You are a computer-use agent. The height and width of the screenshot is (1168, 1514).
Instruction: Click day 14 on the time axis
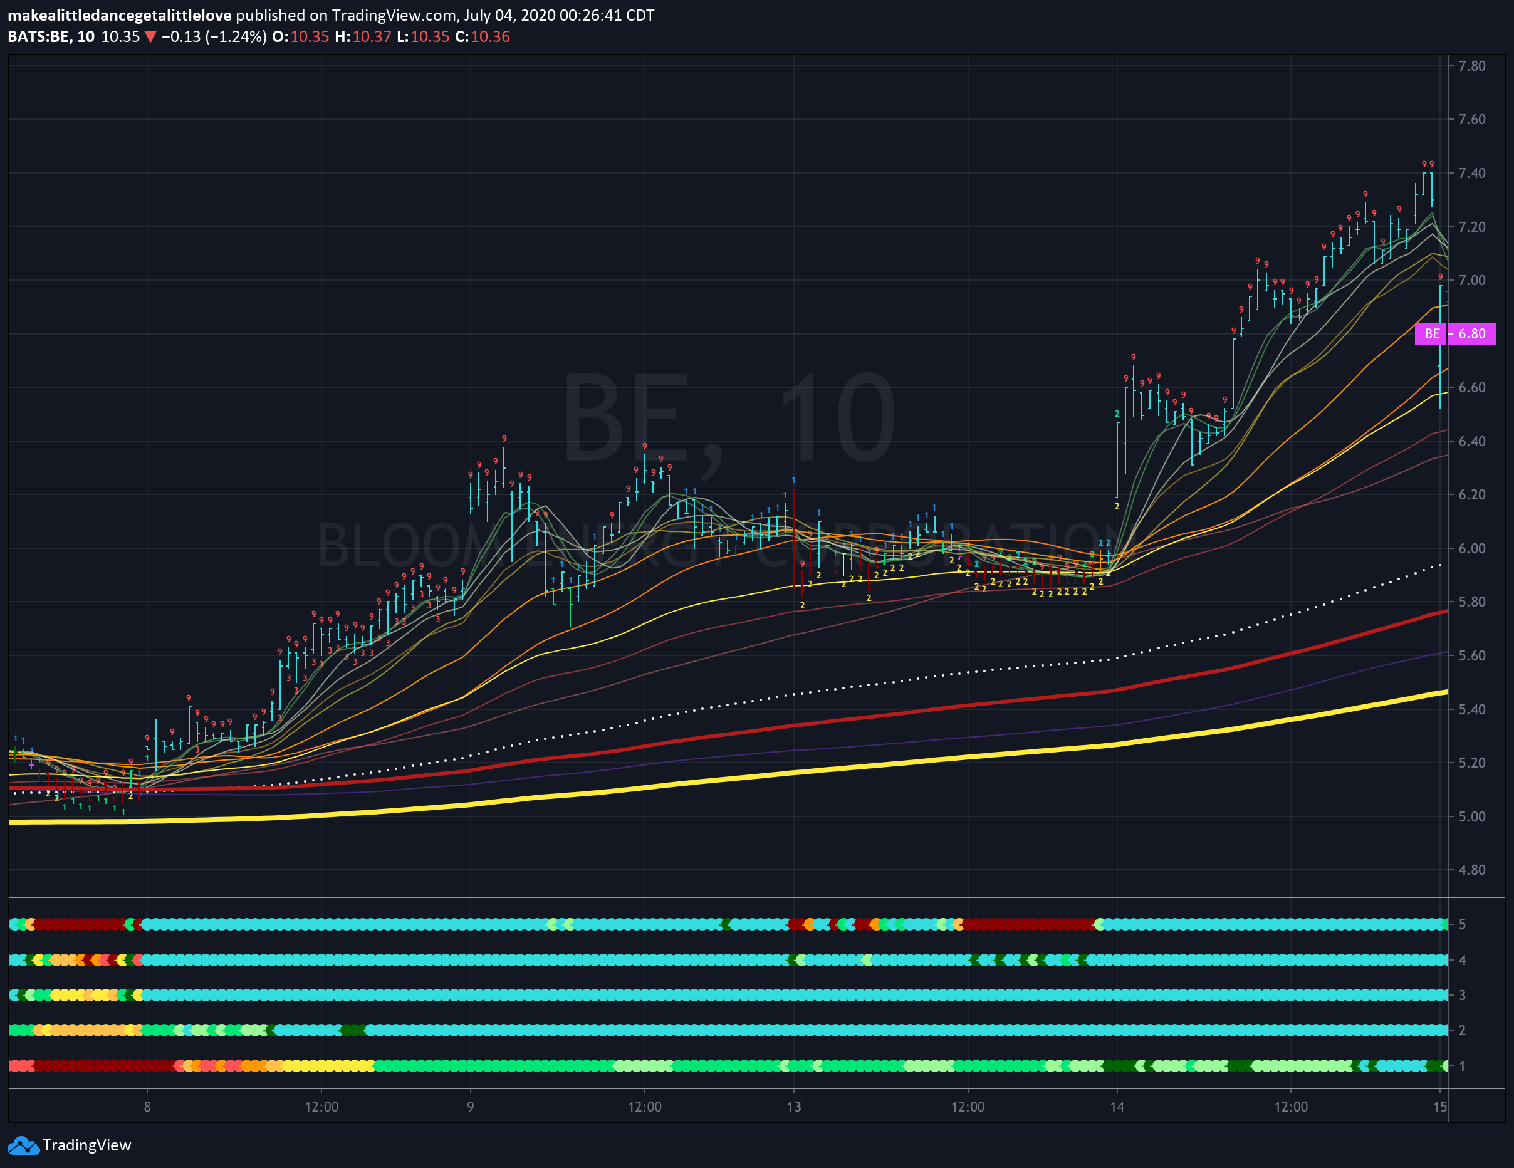[x=1117, y=1107]
